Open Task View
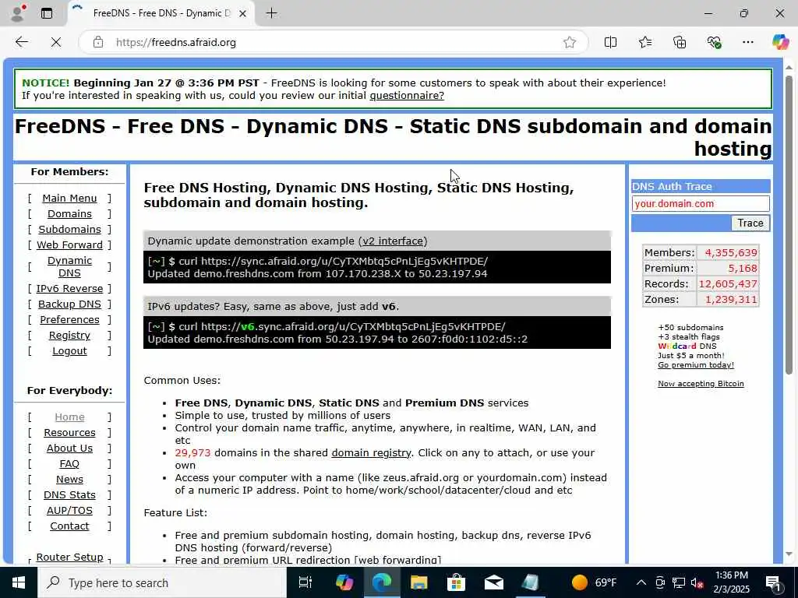 pos(305,582)
